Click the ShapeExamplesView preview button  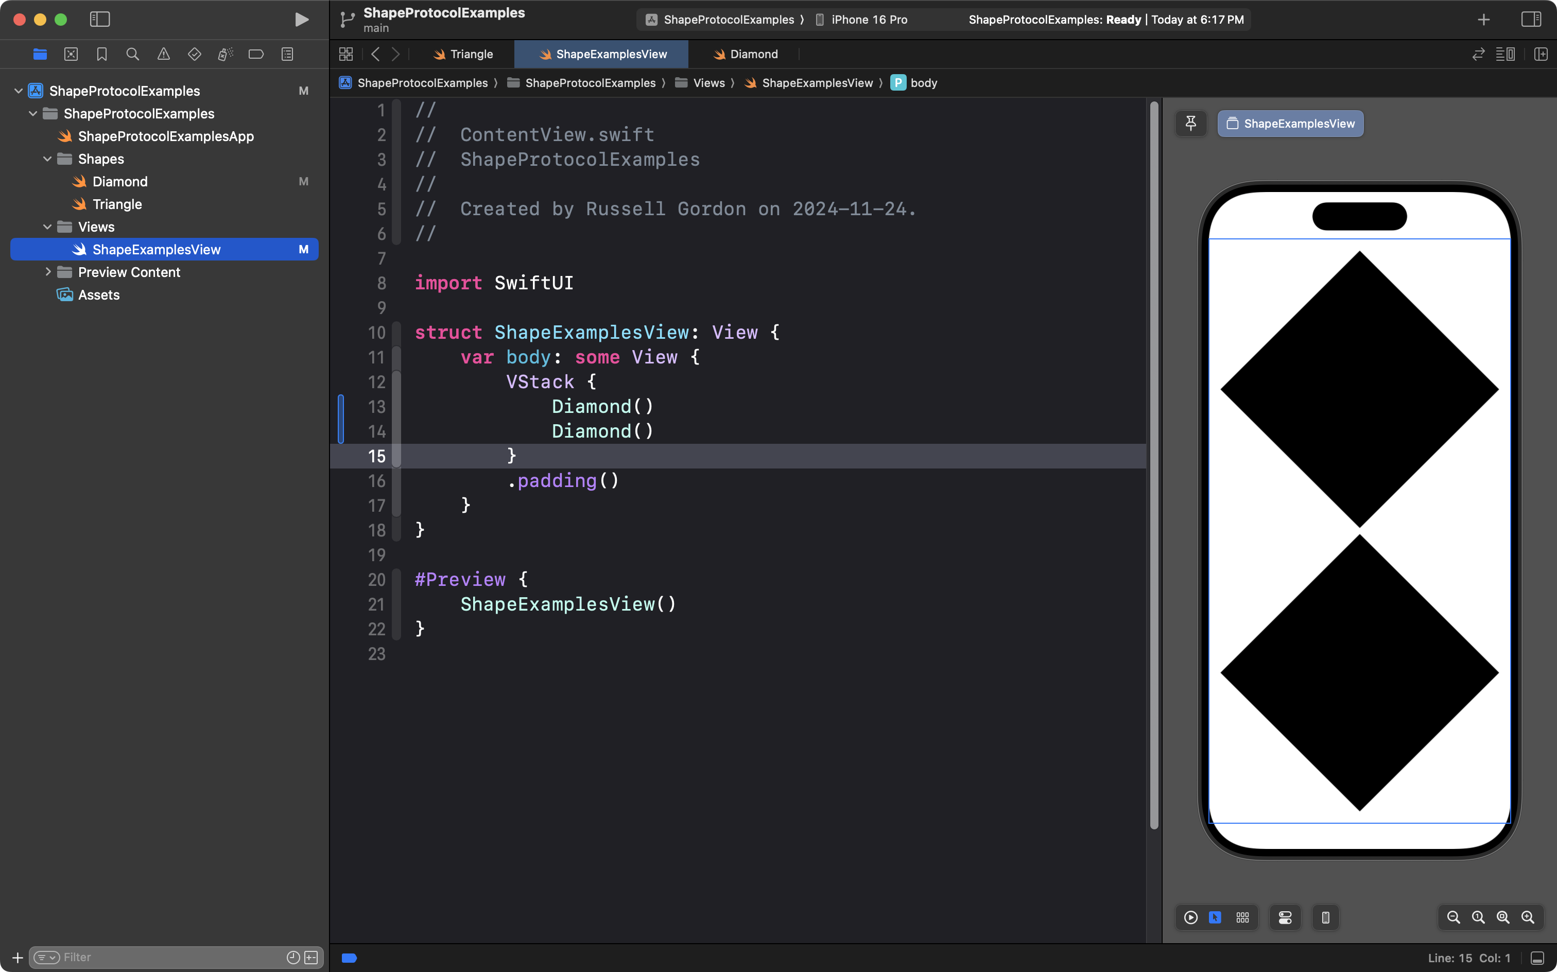[1290, 124]
